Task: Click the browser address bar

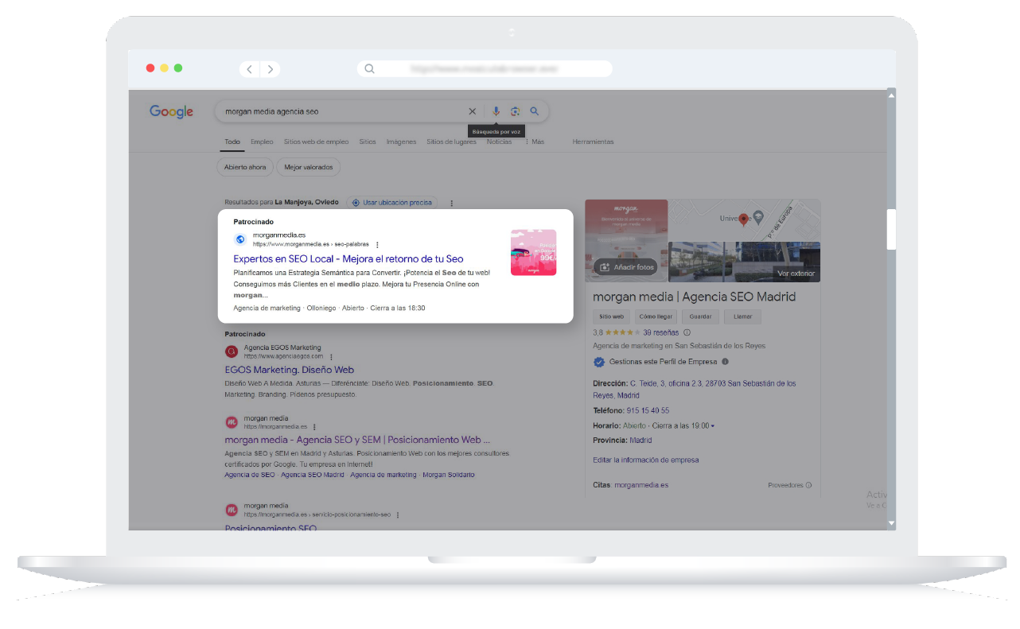Action: (485, 69)
